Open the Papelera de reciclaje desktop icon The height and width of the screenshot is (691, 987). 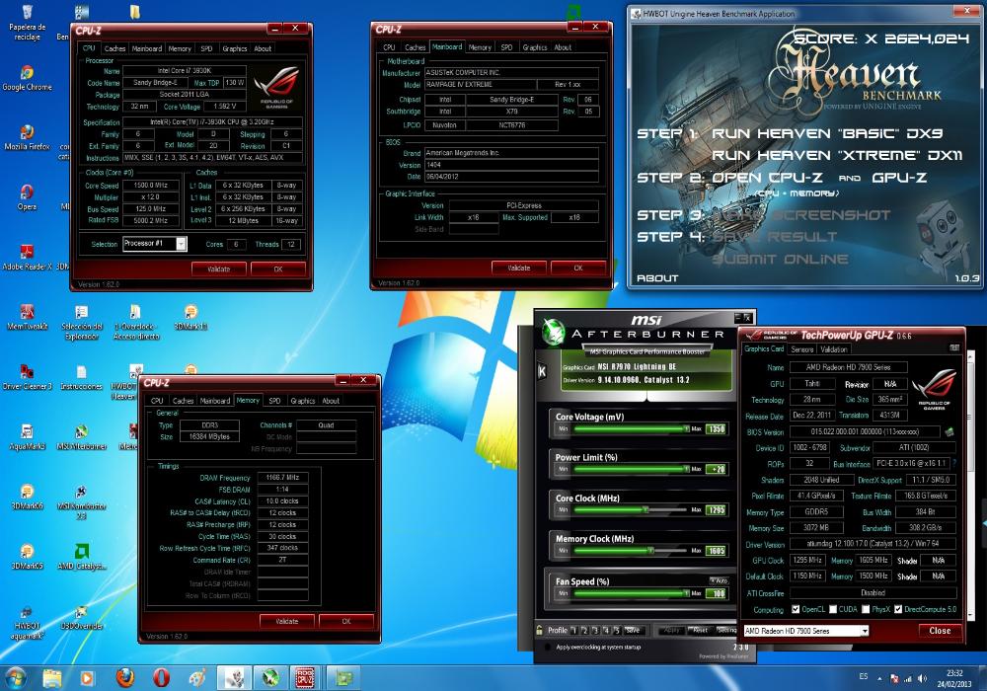27,23
